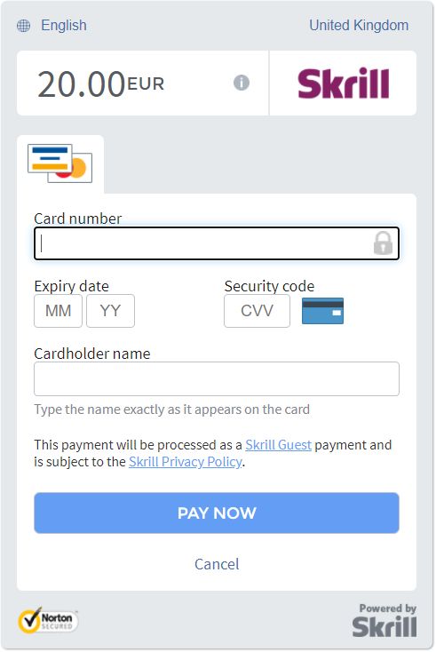This screenshot has height=652, width=436.
Task: Click the lock icon in card field
Action: point(383,243)
